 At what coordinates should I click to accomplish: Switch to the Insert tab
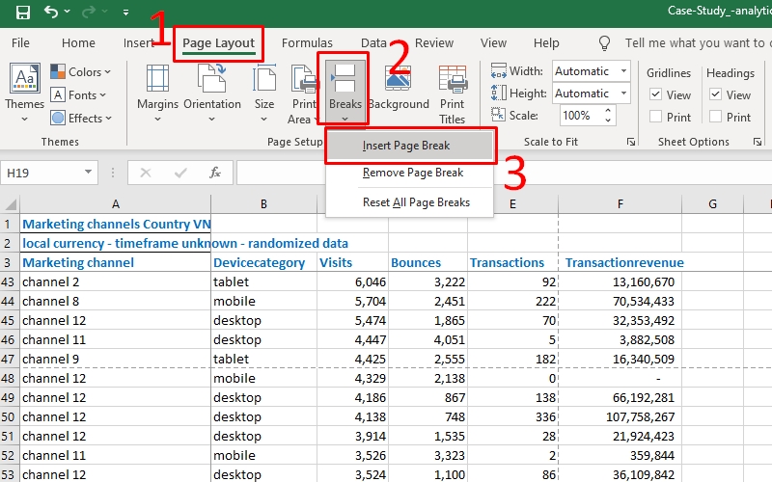138,43
